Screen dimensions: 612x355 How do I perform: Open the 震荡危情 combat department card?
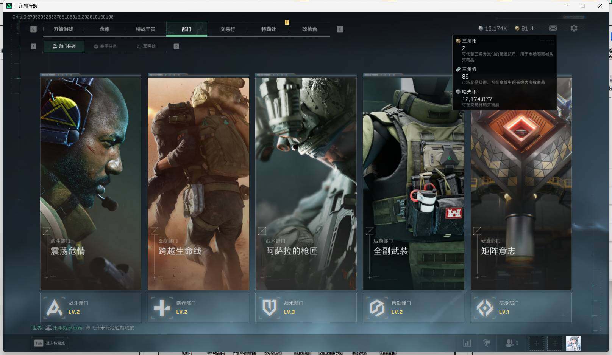91,182
